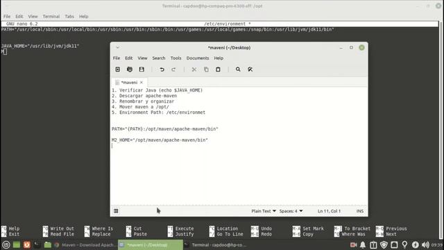Click the Ln 11, Col 1 indicator

pos(329,211)
